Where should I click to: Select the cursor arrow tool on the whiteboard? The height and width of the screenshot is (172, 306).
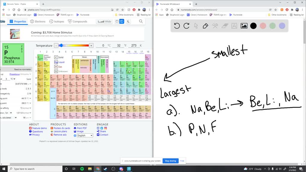(195, 26)
